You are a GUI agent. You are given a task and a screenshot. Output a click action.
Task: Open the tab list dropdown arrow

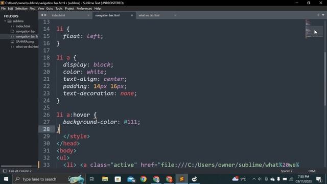(323, 15)
